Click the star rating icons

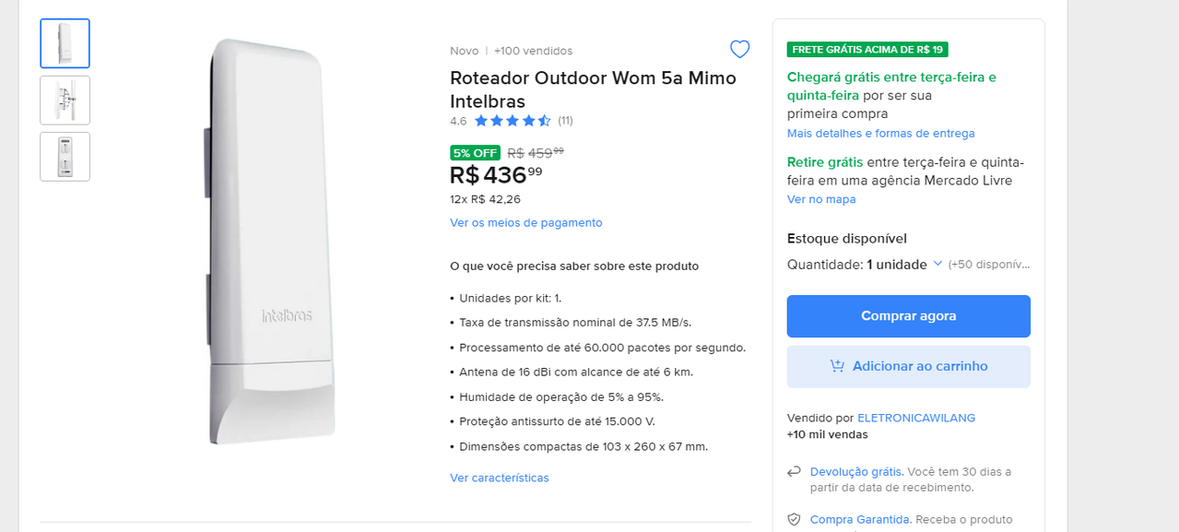(513, 121)
